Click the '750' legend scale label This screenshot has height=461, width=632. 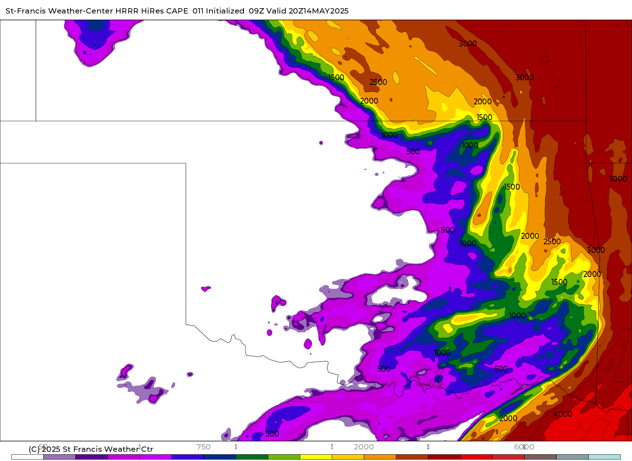tap(203, 447)
